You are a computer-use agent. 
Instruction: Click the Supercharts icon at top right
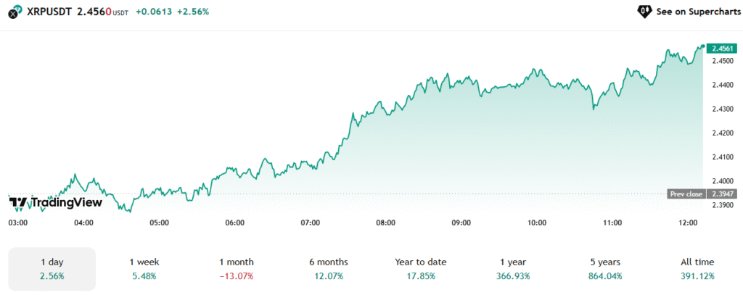[643, 12]
